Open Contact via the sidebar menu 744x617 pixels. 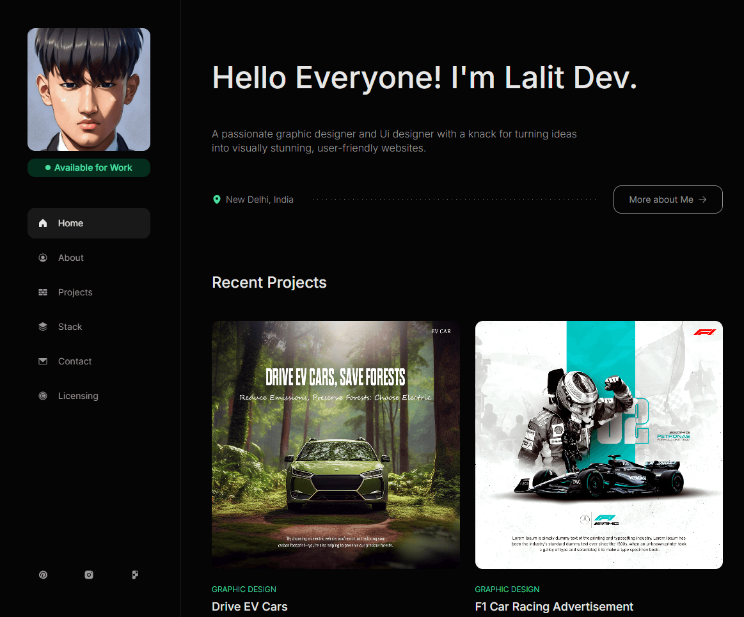[x=75, y=361]
